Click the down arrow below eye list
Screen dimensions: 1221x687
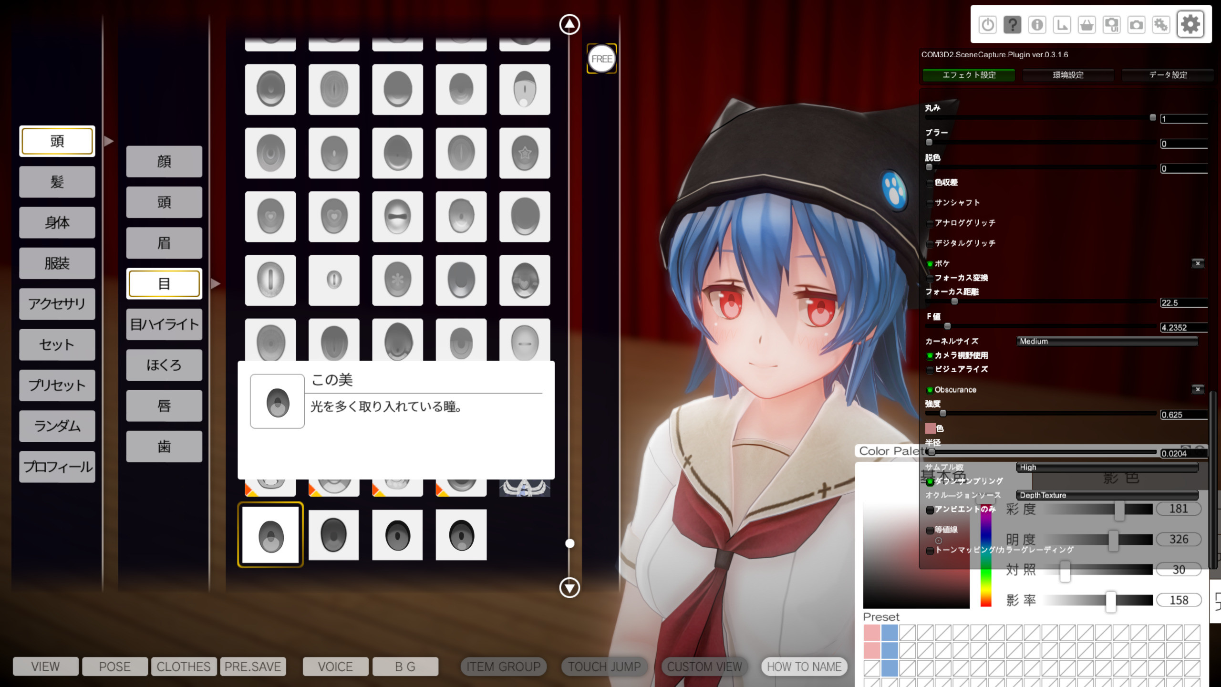coord(569,588)
